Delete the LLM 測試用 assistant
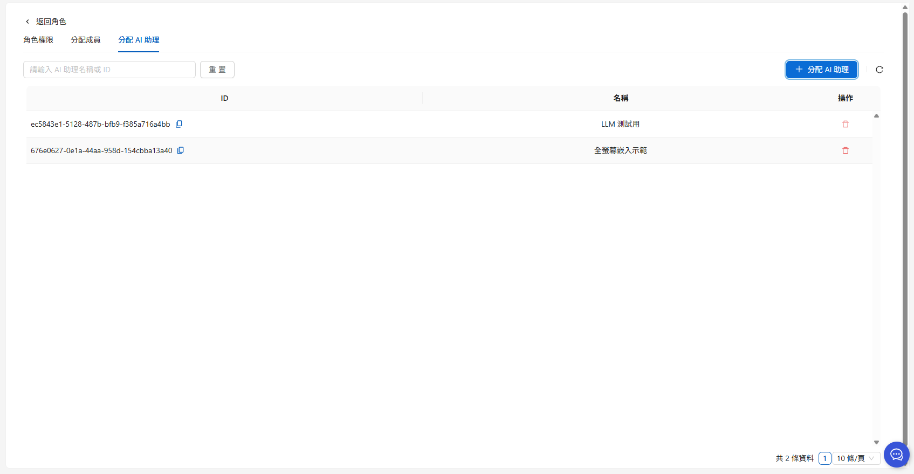The width and height of the screenshot is (914, 474). click(845, 124)
